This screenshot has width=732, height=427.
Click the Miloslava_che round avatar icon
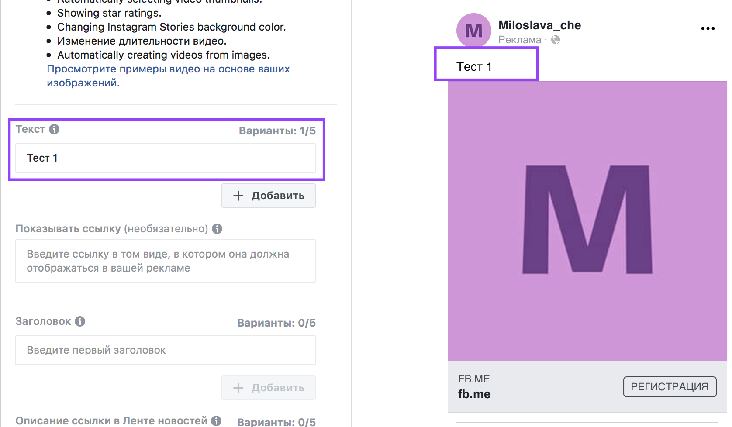coord(474,31)
